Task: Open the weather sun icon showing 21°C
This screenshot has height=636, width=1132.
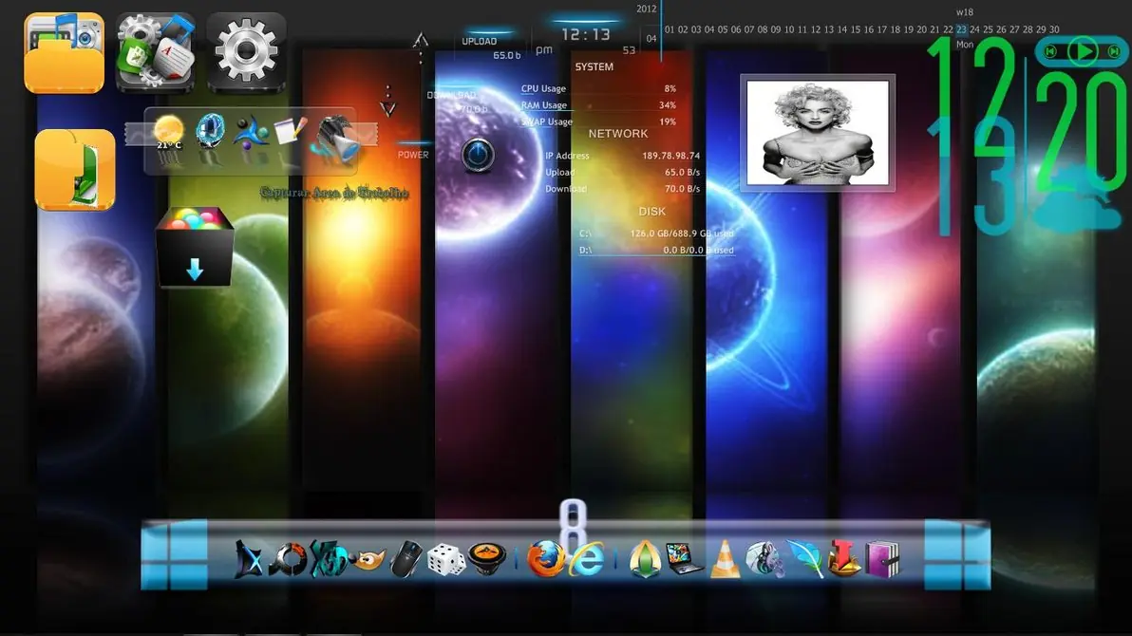Action: pos(168,132)
